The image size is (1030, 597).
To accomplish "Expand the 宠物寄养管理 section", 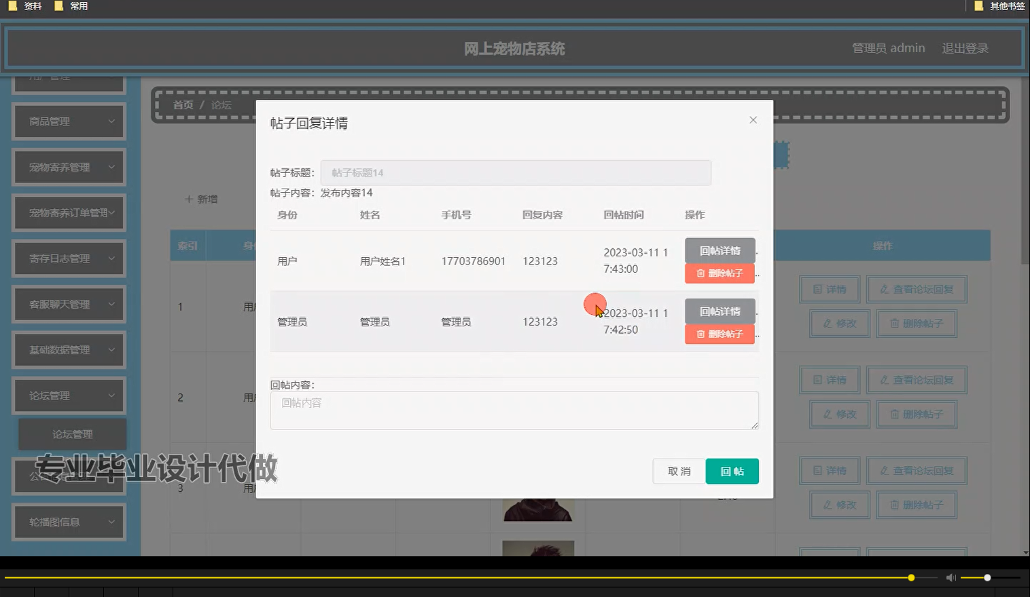I will [68, 167].
